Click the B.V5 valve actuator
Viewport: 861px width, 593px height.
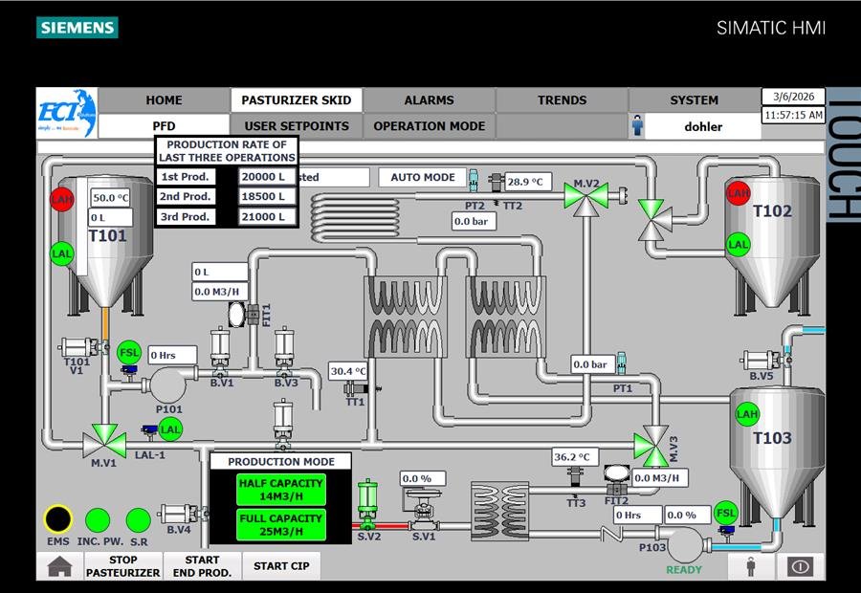point(765,361)
